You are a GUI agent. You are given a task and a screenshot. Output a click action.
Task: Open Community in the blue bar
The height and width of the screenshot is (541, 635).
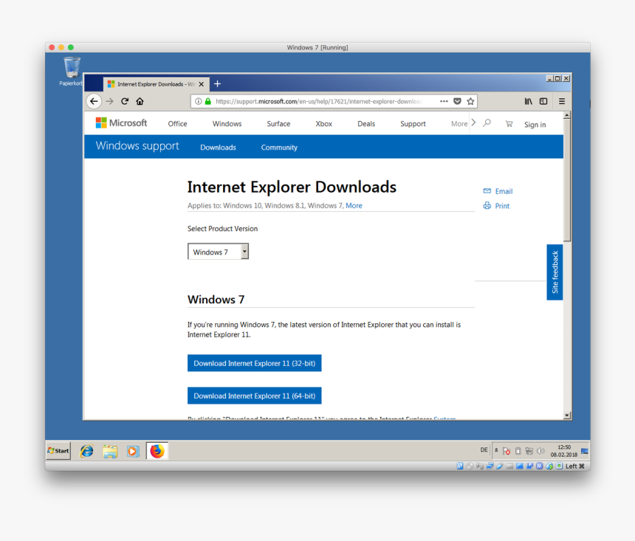pyautogui.click(x=279, y=148)
